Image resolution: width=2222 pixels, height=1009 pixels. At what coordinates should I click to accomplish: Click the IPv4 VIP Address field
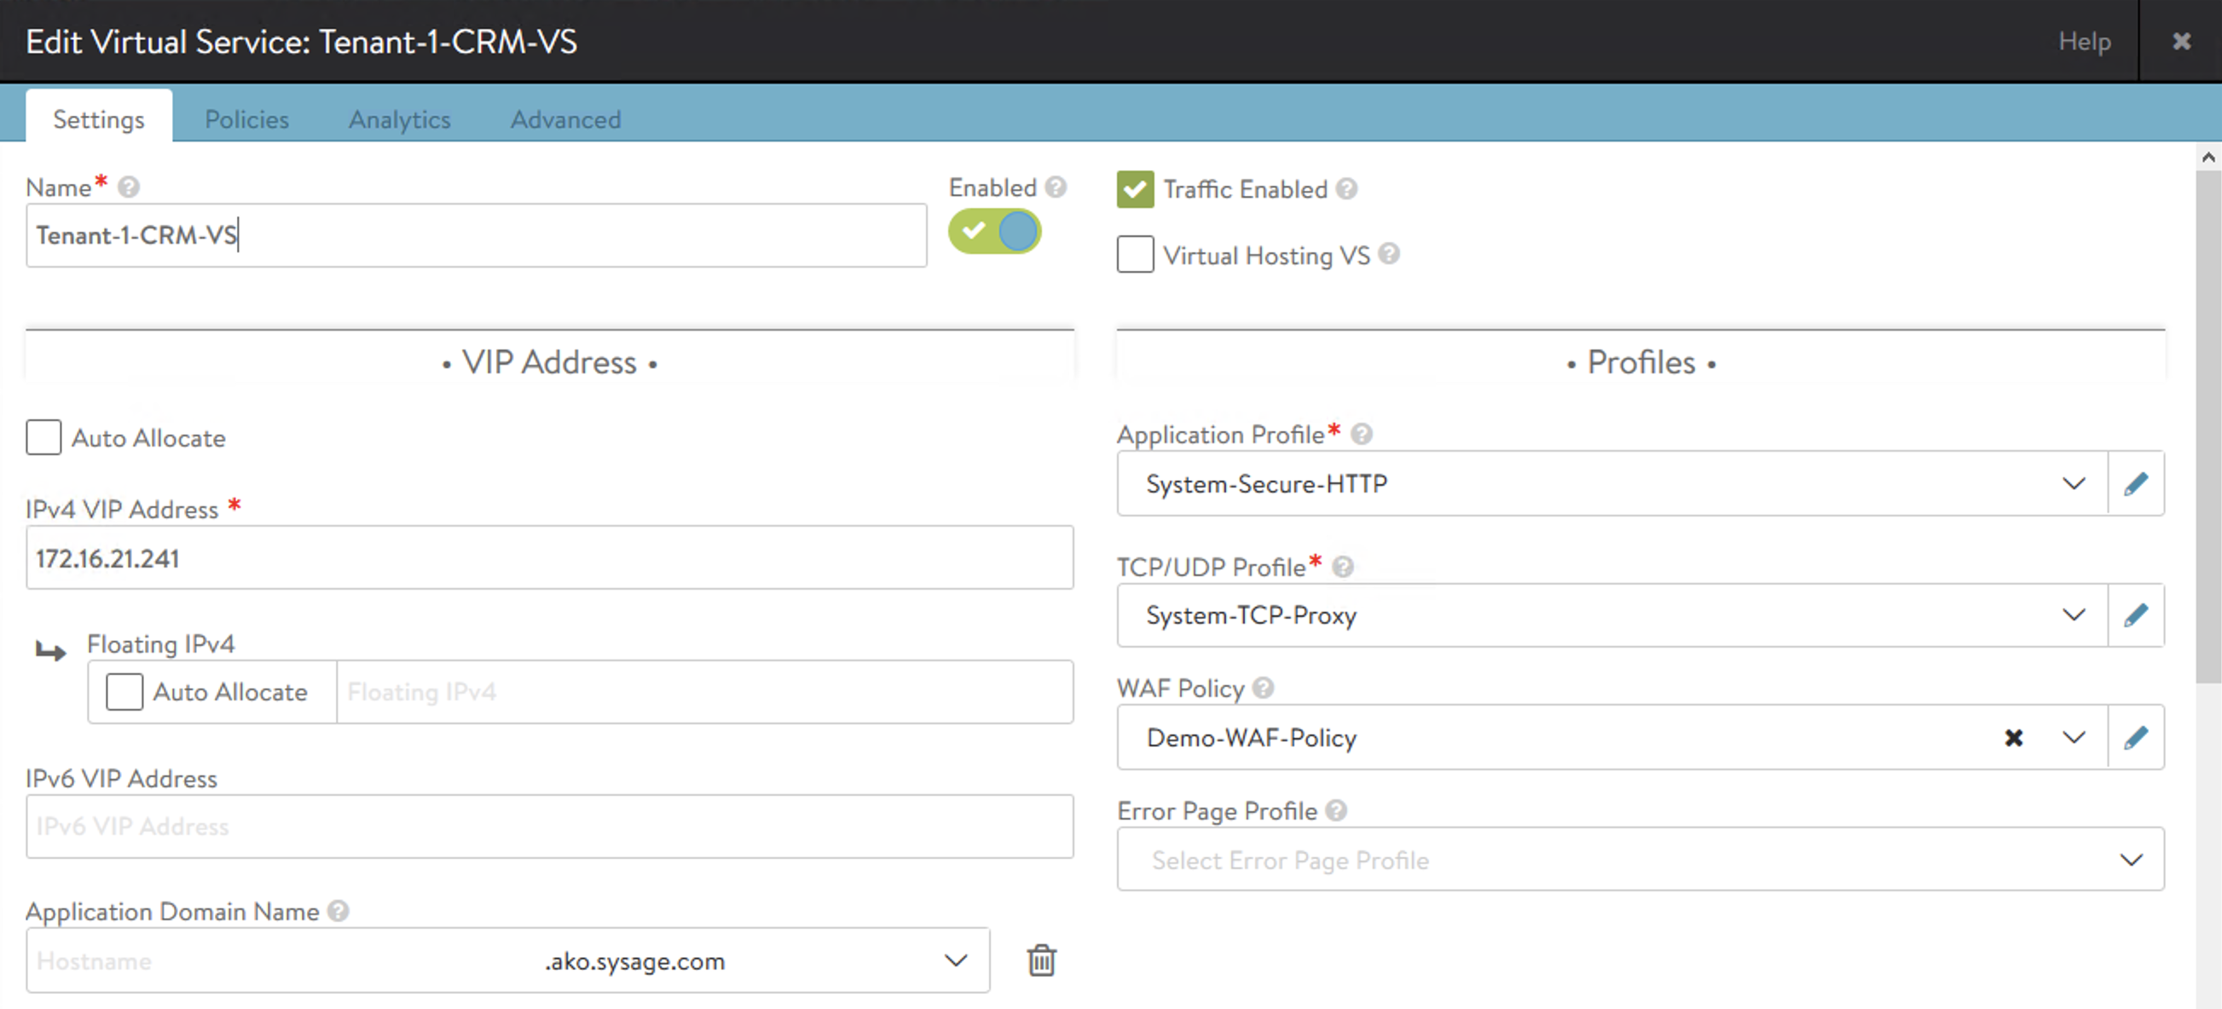pyautogui.click(x=549, y=558)
